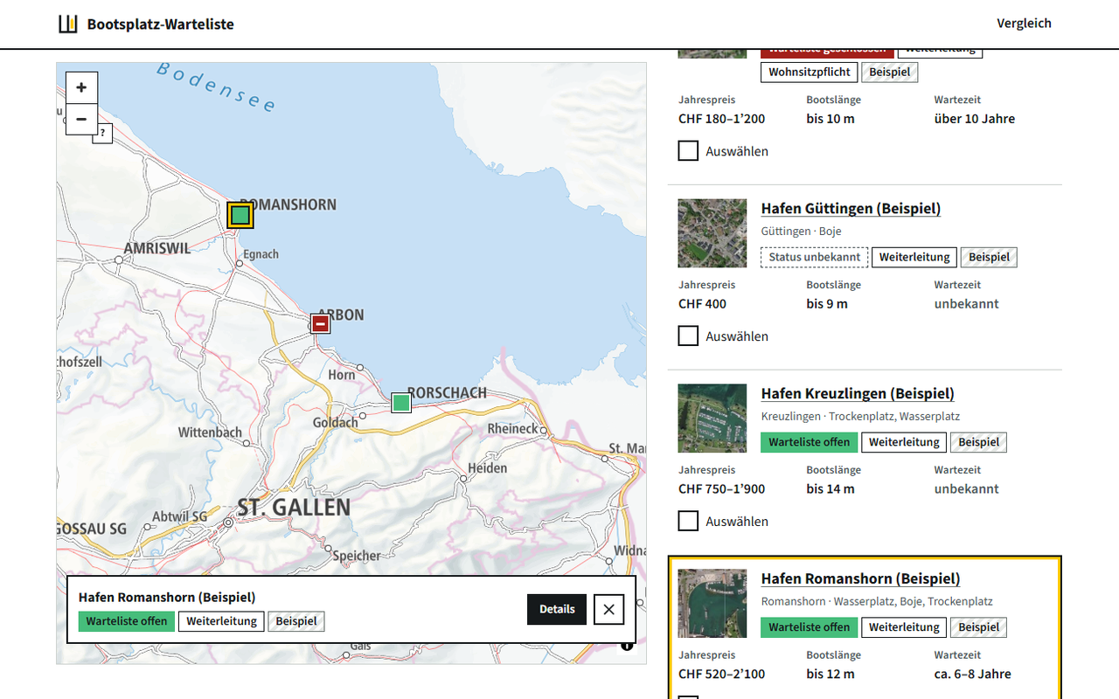Click the Hafen Romanshorn aerial thumbnail

click(x=712, y=604)
